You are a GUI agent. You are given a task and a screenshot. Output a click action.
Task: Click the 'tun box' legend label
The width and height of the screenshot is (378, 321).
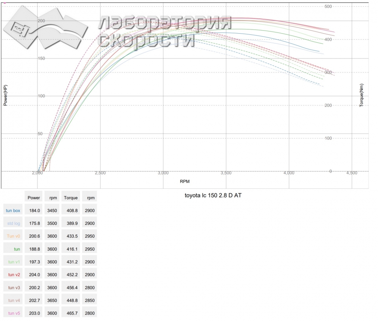(x=13, y=210)
